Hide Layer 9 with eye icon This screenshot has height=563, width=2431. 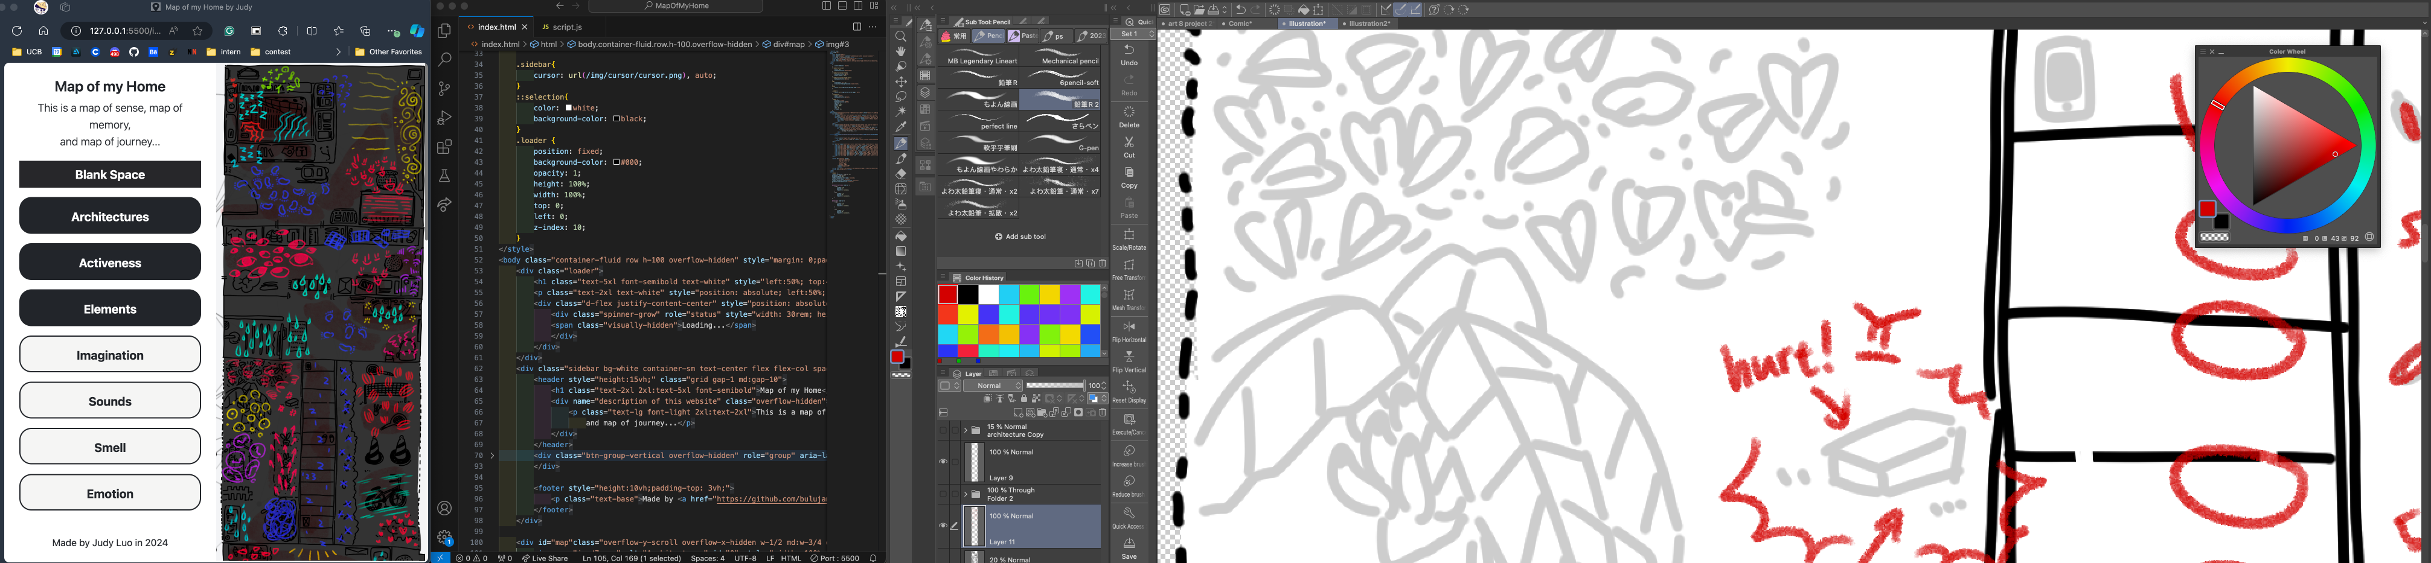[943, 462]
